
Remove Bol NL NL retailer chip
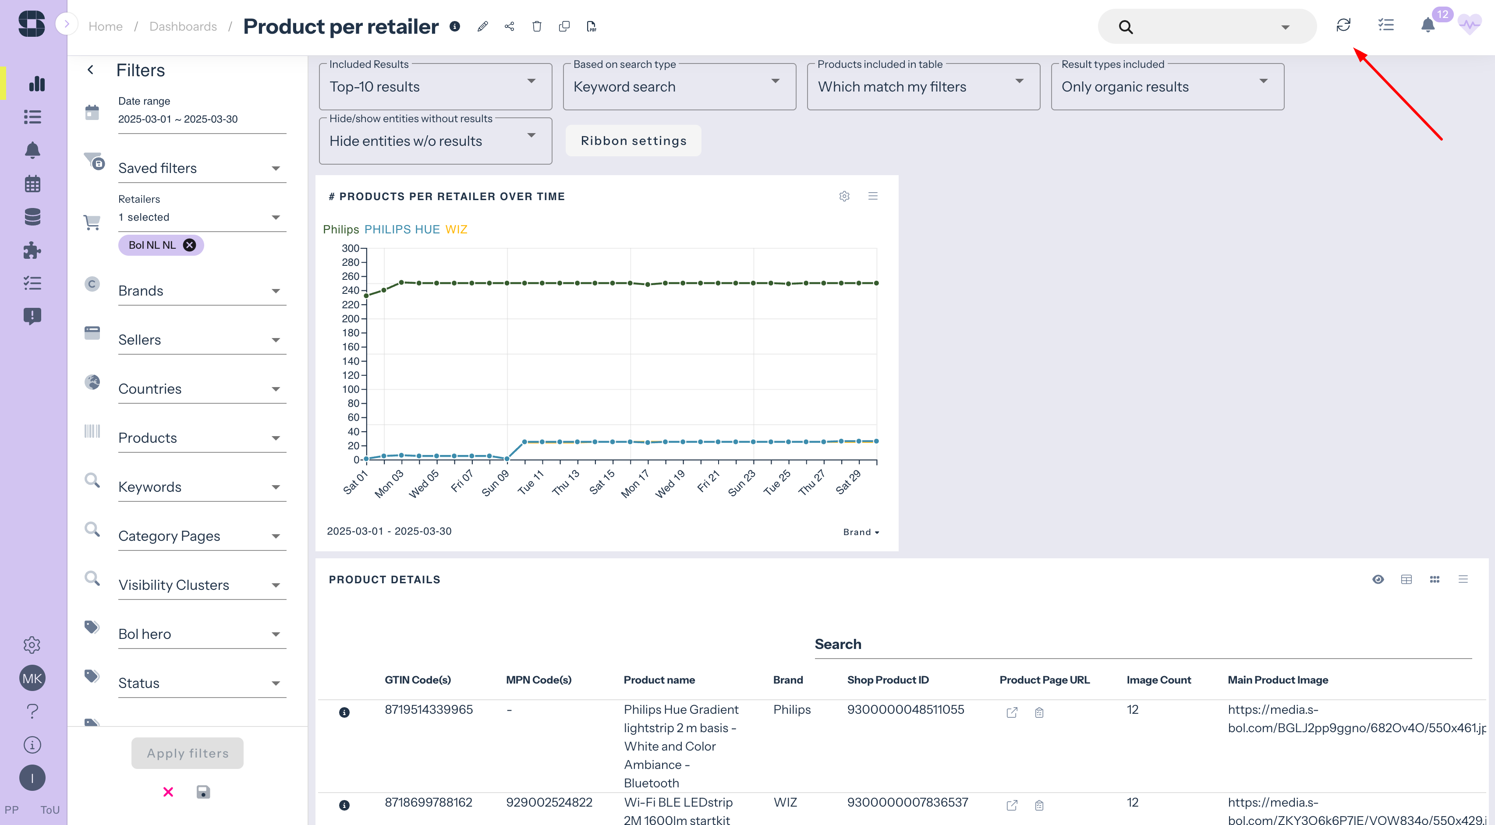click(189, 245)
